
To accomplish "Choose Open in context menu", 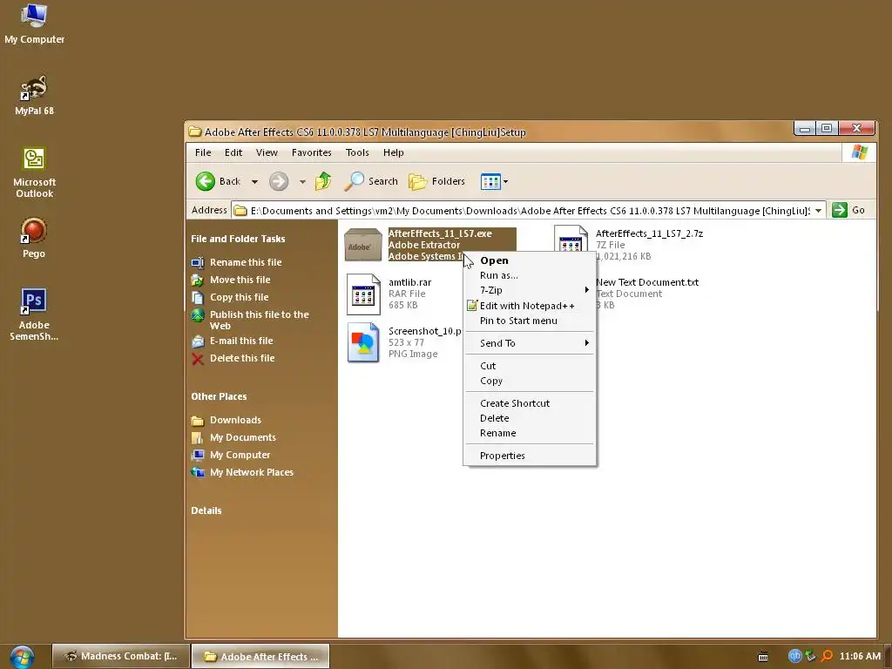I will (529, 260).
